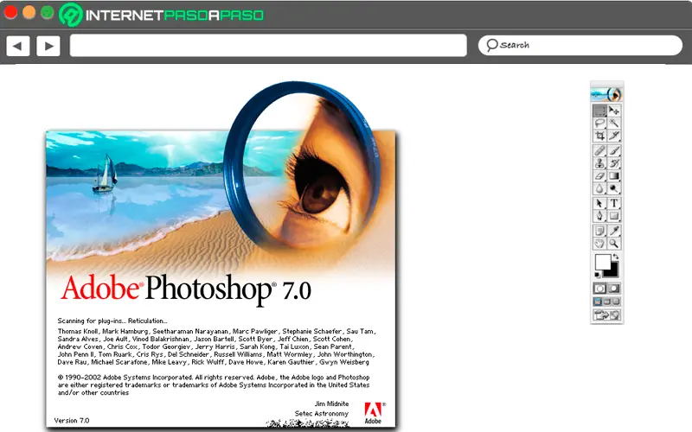Screen dimensions: 692x432
Task: Click the Adobe Photoshop 7.0 title text
Action: [x=186, y=289]
